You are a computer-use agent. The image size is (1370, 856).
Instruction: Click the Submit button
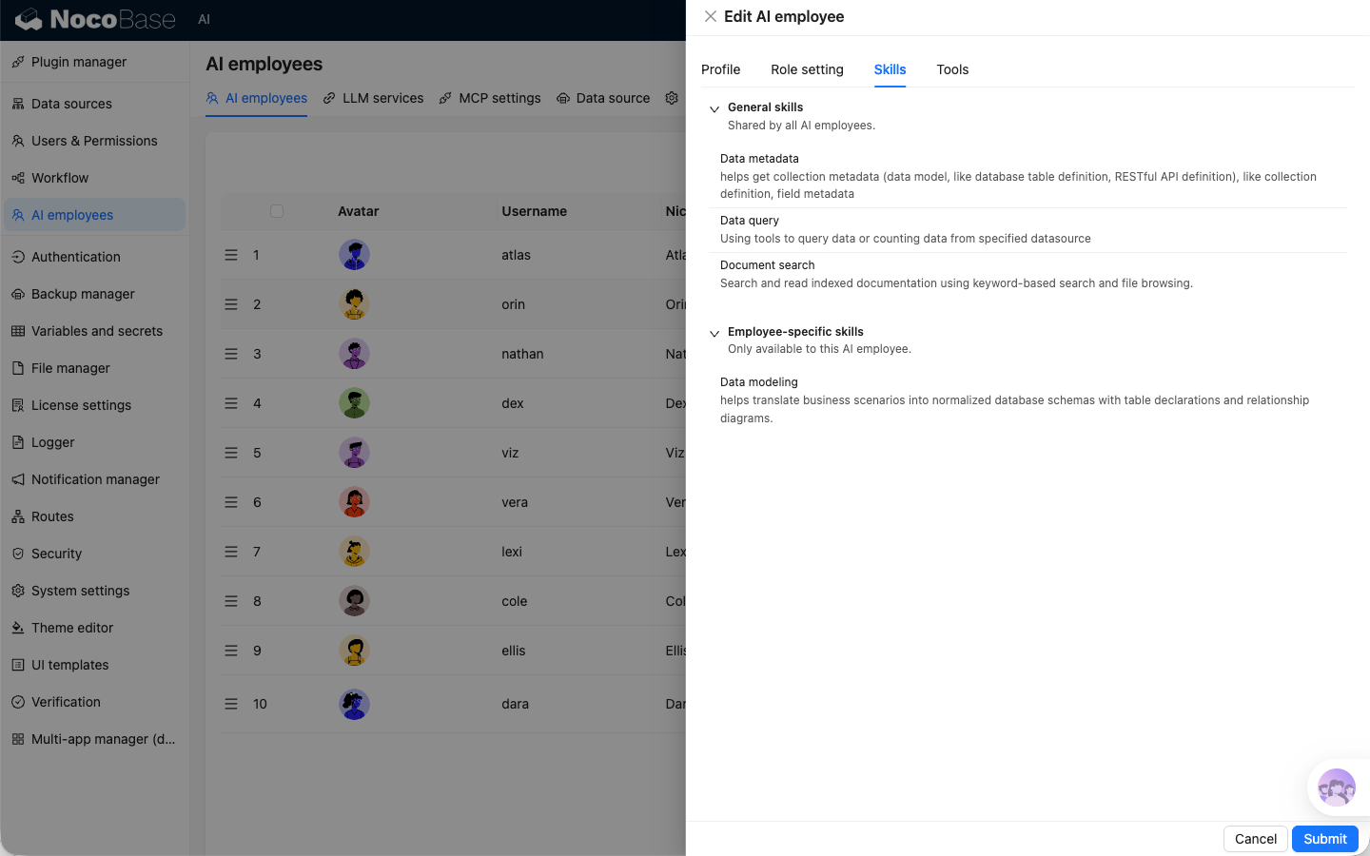1324,839
